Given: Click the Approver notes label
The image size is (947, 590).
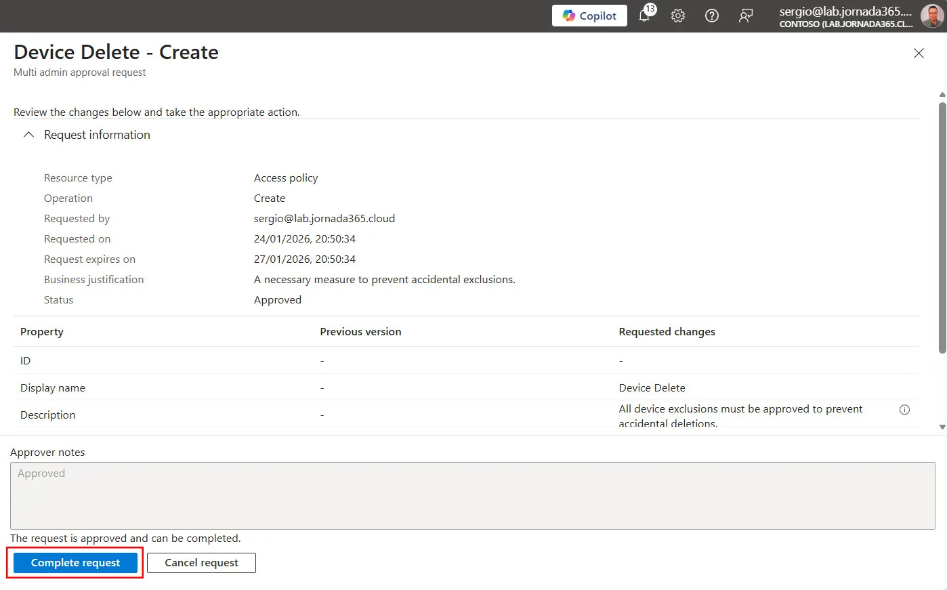Looking at the screenshot, I should click(47, 452).
